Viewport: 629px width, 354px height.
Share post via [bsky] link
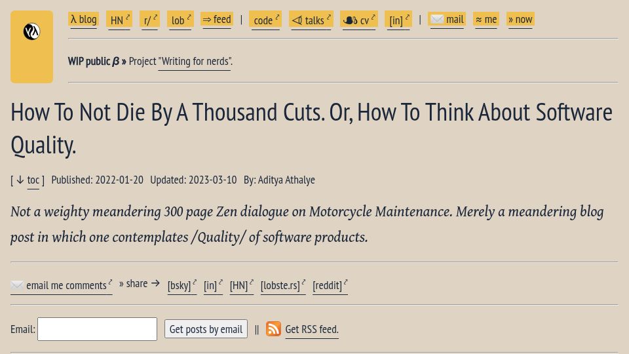click(x=181, y=285)
